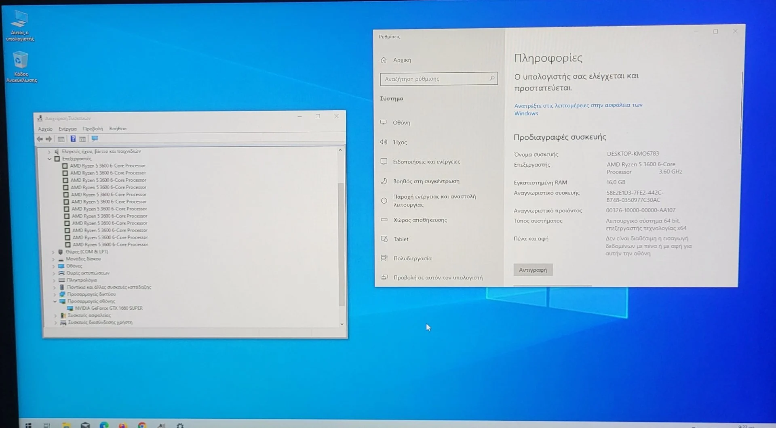Collapse the Προσαρμογείς οθόνης node
Viewport: 776px width, 428px height.
tap(55, 301)
